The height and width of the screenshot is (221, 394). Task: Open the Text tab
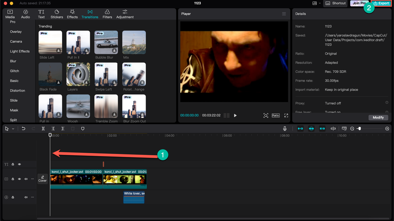click(x=41, y=14)
